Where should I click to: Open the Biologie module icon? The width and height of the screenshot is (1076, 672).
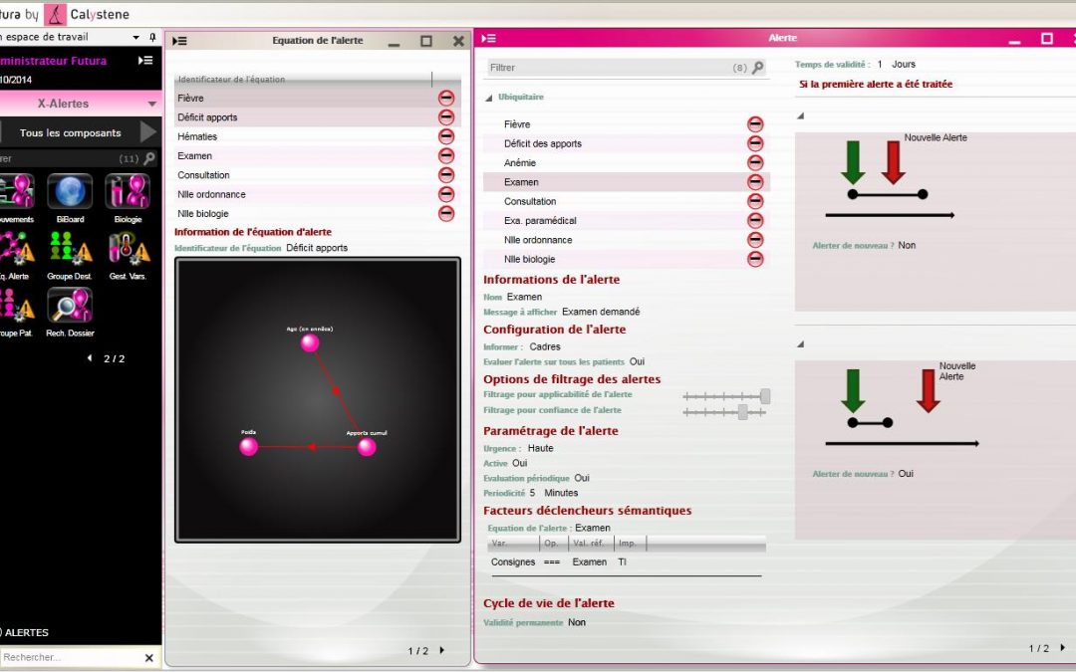127,191
